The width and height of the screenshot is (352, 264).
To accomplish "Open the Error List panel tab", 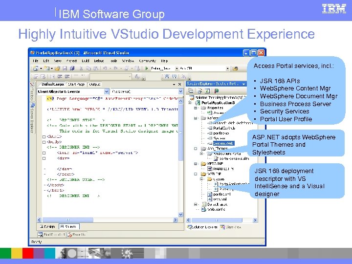I will click(x=76, y=235).
